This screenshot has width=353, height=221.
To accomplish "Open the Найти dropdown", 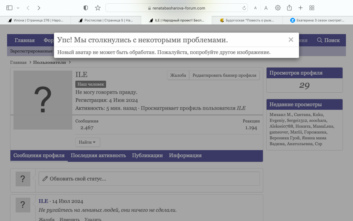I will pyautogui.click(x=87, y=142).
